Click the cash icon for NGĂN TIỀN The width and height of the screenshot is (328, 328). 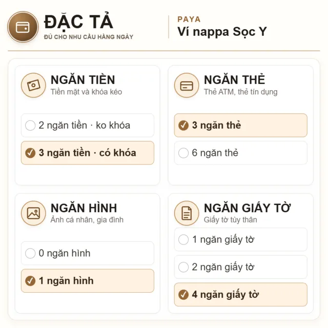pyautogui.click(x=33, y=85)
